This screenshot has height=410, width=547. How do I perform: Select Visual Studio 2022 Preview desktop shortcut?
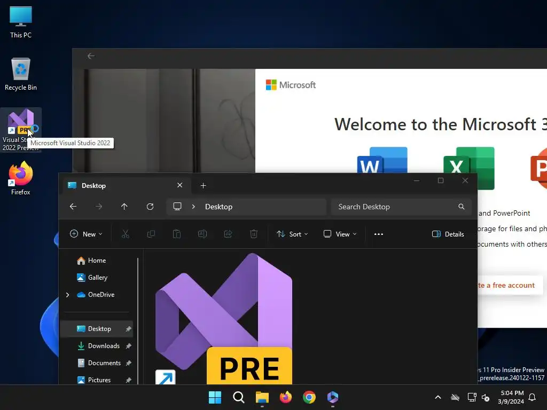coord(21,130)
